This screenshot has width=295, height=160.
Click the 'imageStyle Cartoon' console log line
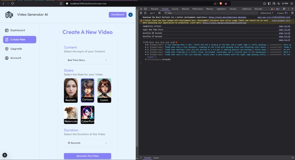pos(152,26)
